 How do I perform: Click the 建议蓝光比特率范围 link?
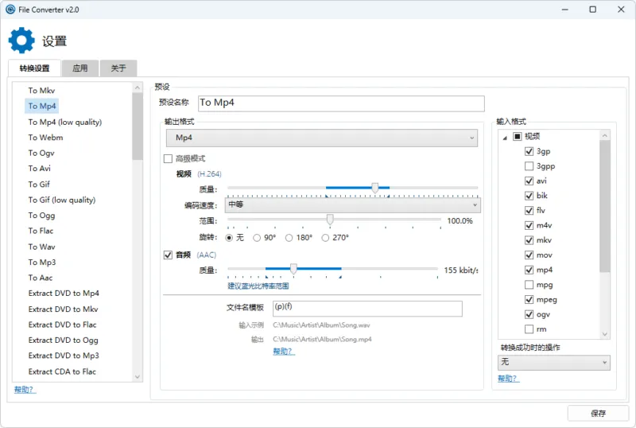[x=258, y=286]
